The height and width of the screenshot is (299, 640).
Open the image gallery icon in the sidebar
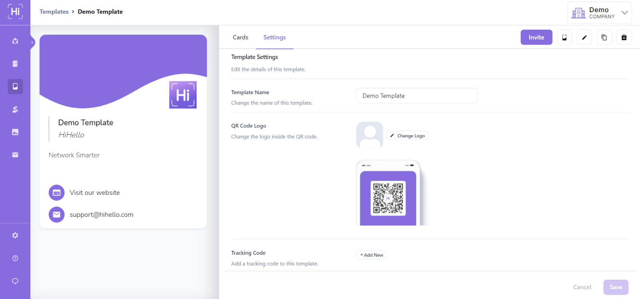(15, 132)
